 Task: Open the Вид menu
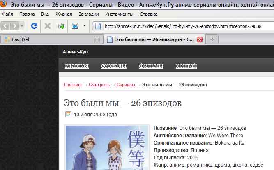tap(45, 14)
